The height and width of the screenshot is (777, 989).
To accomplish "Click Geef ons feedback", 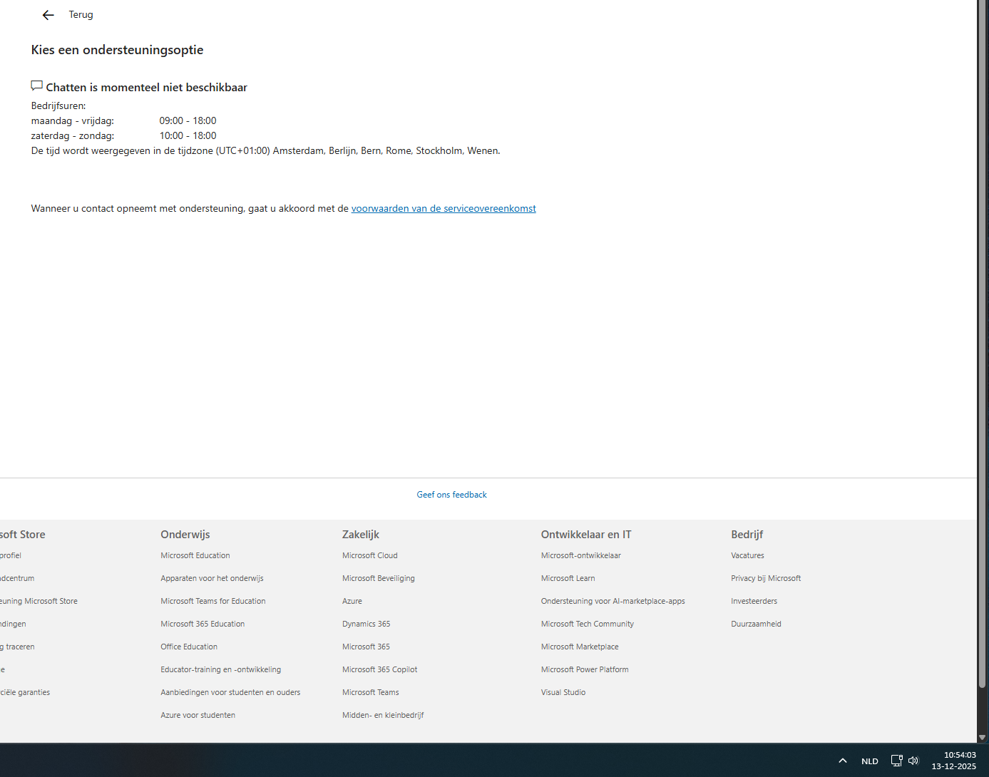I will tap(451, 494).
